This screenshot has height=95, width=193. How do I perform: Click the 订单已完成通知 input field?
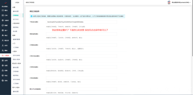coord(81,56)
